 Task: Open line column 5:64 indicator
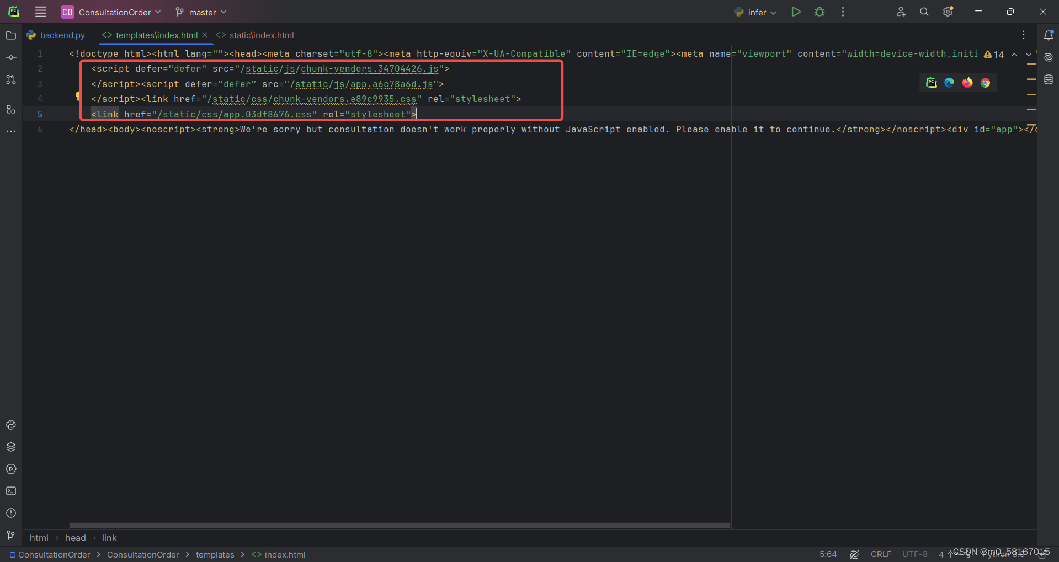click(828, 554)
